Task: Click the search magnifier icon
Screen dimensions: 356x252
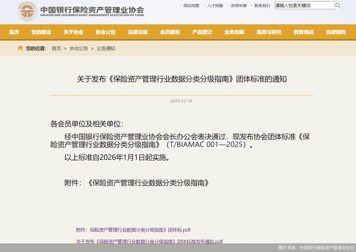Action: (338, 5)
